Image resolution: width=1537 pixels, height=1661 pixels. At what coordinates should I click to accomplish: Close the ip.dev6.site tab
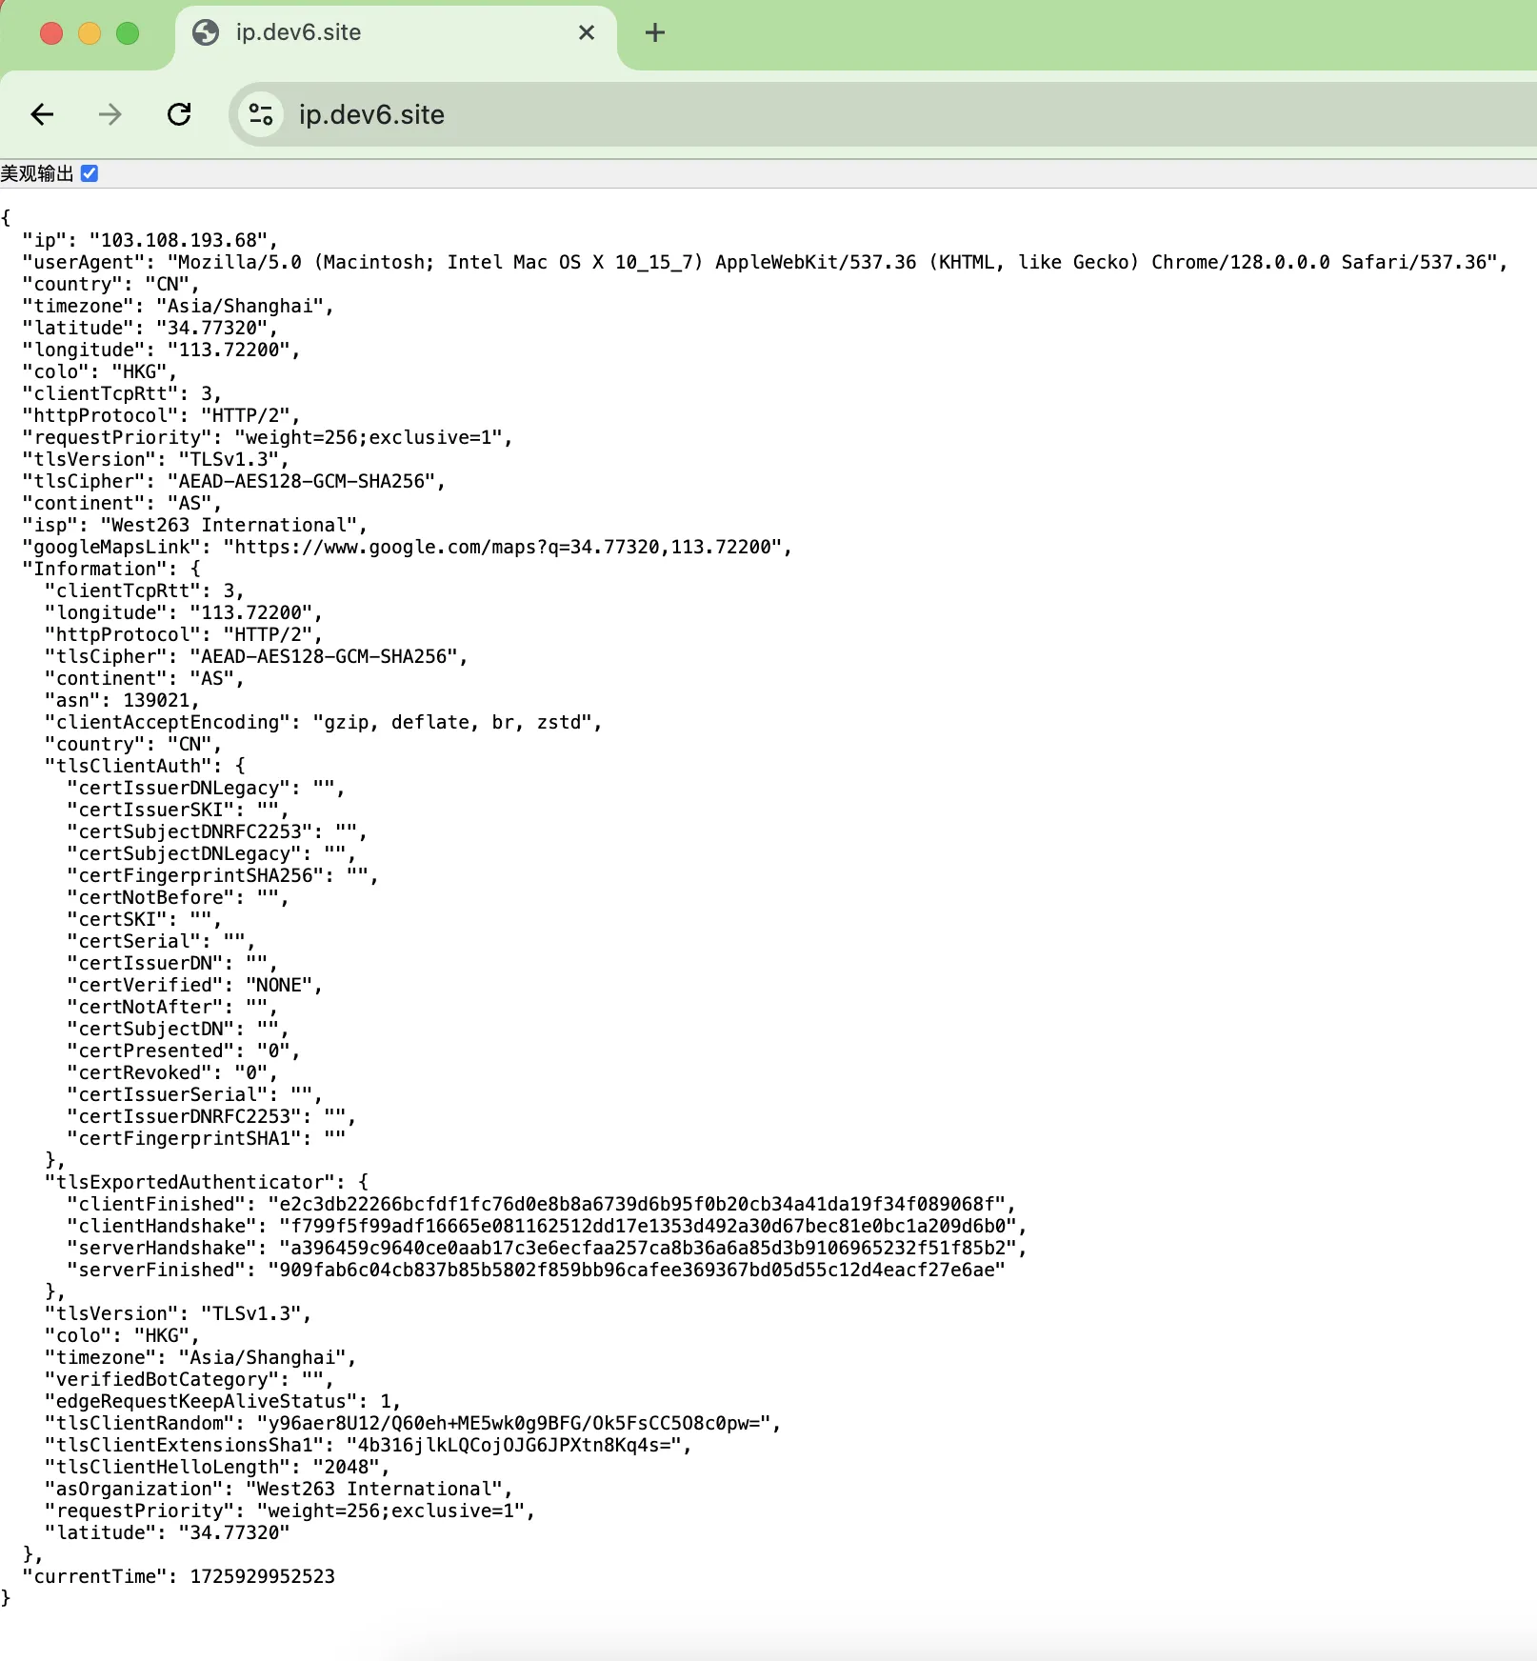pos(587,33)
